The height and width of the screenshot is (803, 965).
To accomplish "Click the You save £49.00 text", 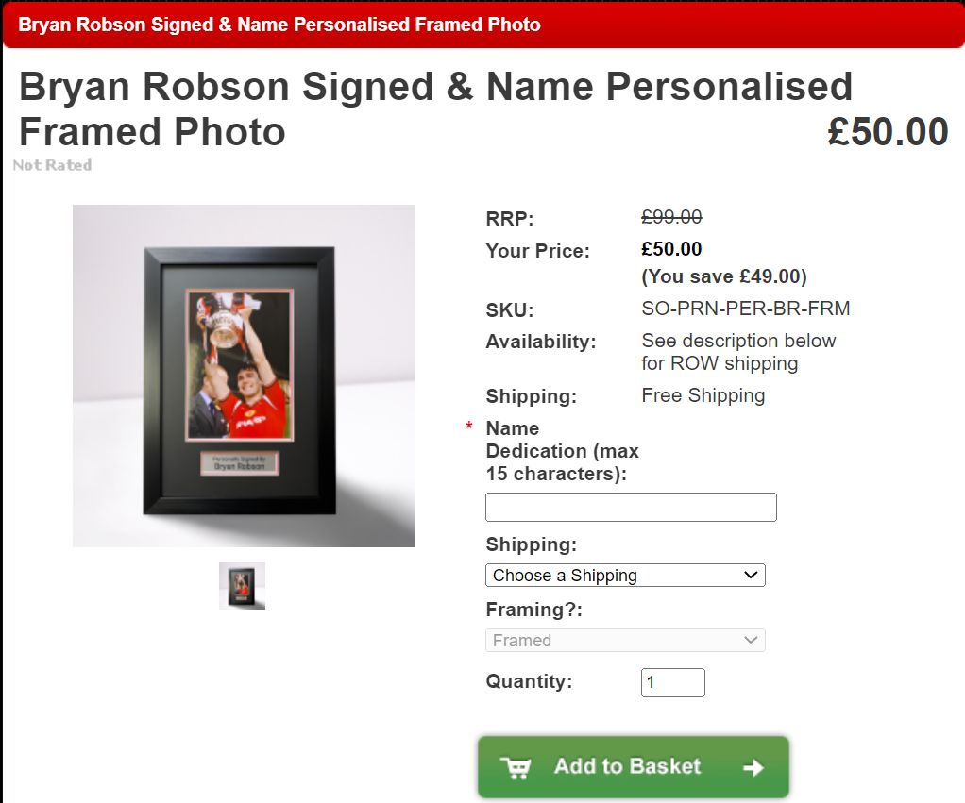I will pos(723,276).
